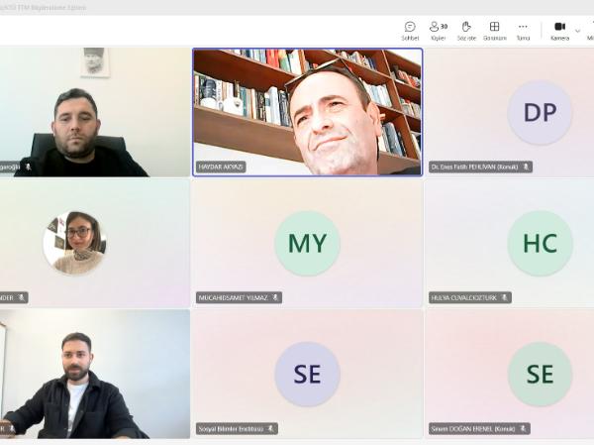
Task: Open the Tümü more options menu
Action: pos(523,30)
